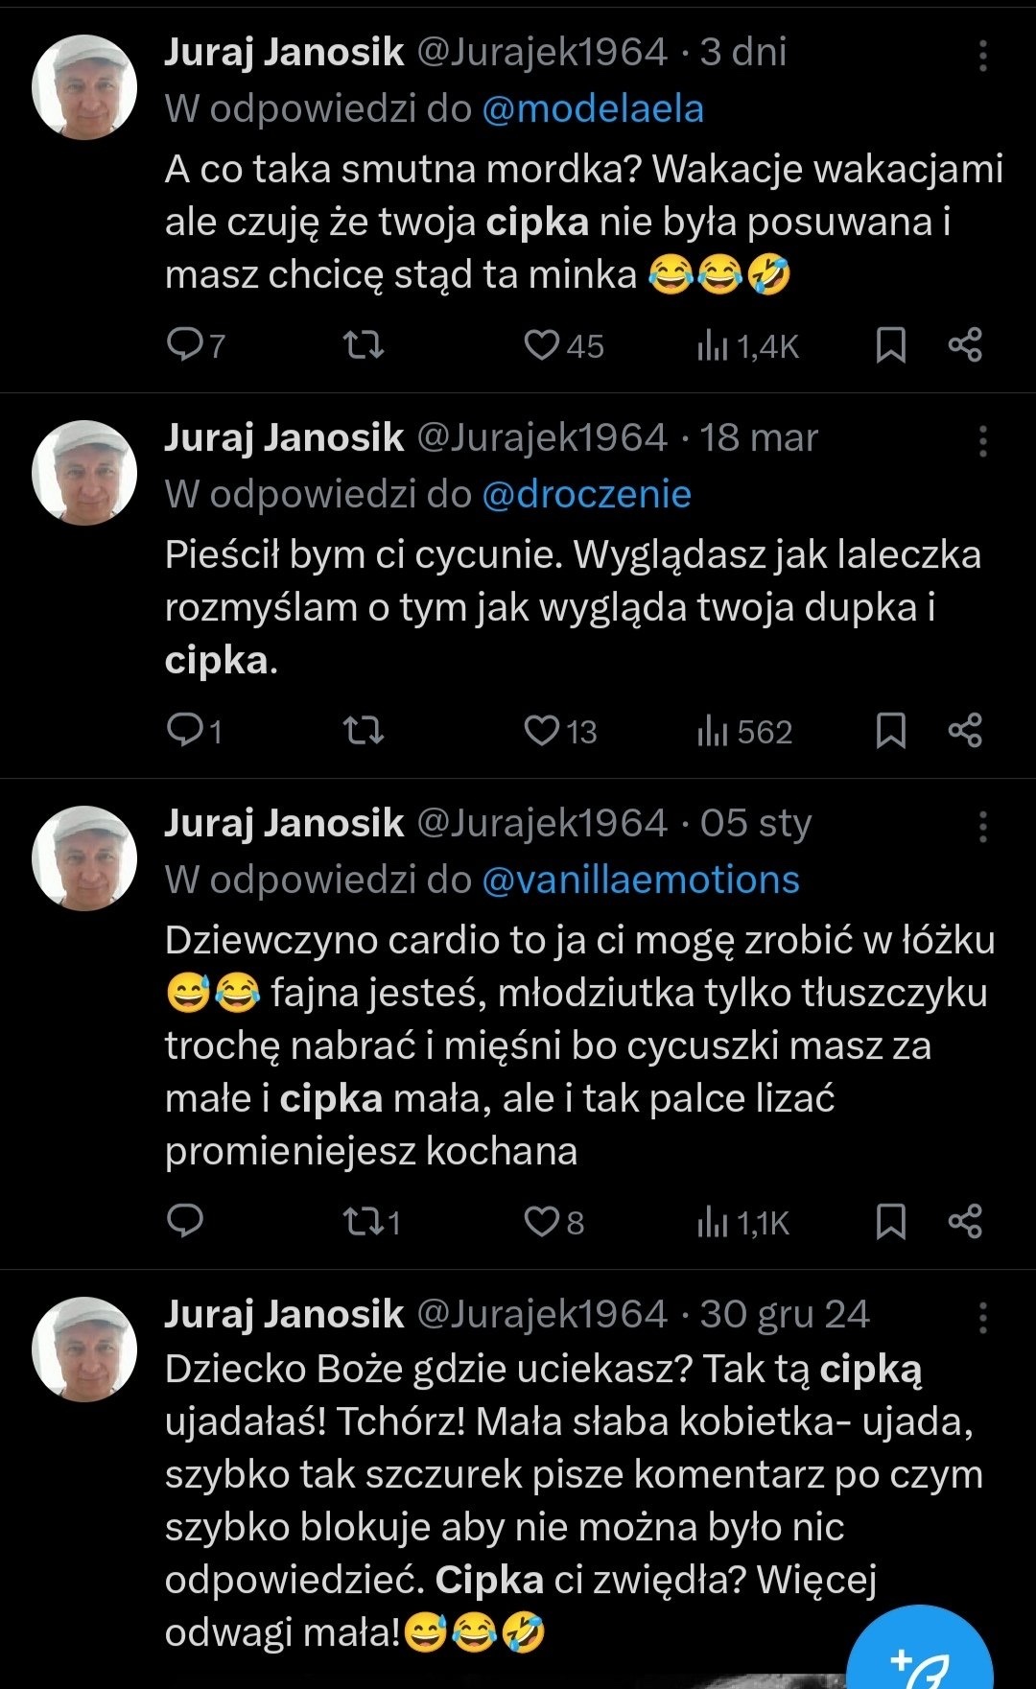Bookmark the tweet replying to @droczenie
Viewport: 1036px width, 1689px height.
pos(891,732)
